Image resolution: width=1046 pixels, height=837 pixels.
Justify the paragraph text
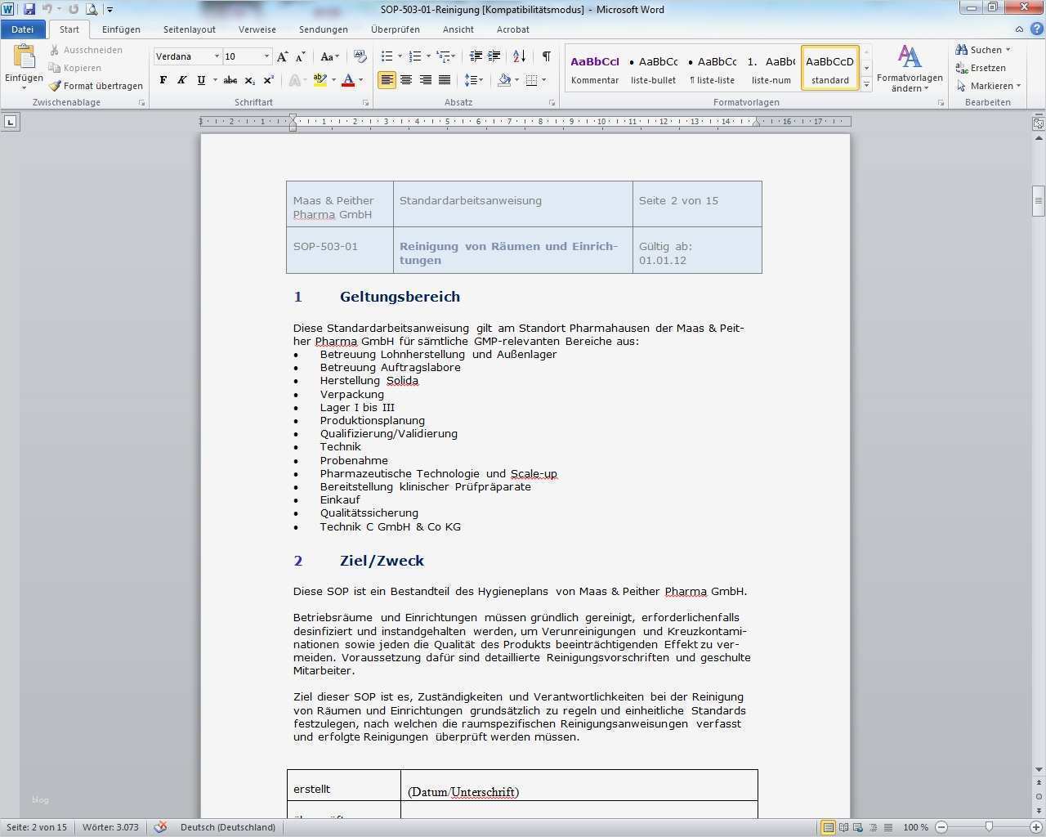(x=445, y=80)
